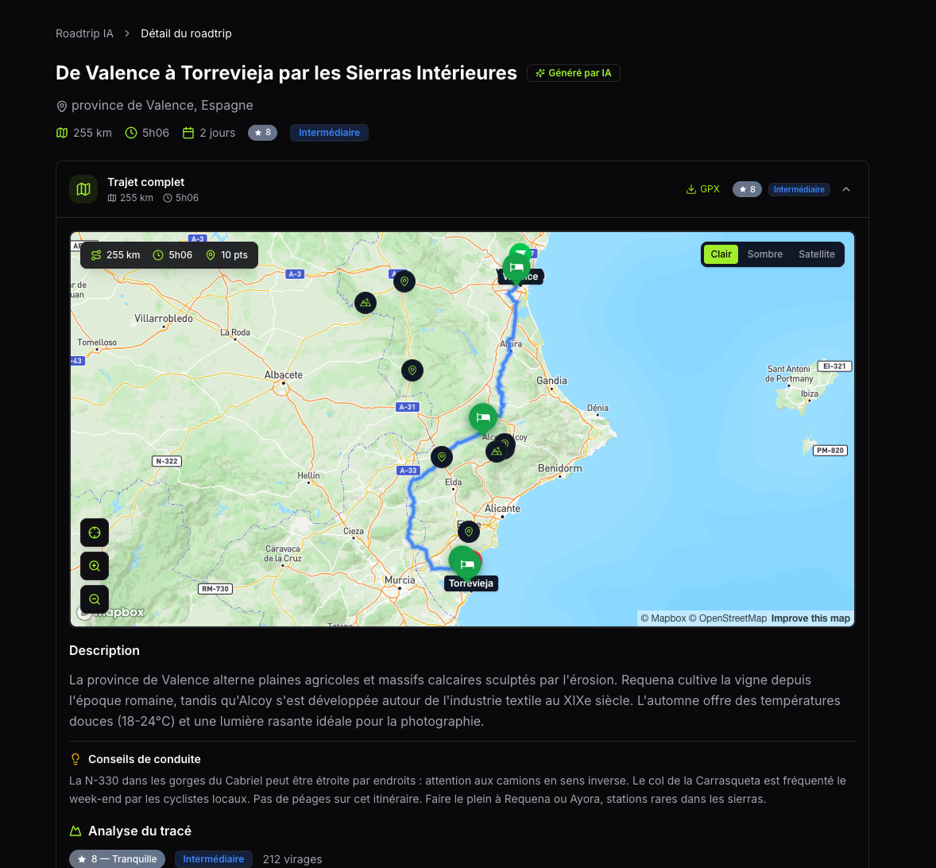
Task: Select Détail du roadtrip breadcrumb item
Action: 186,33
